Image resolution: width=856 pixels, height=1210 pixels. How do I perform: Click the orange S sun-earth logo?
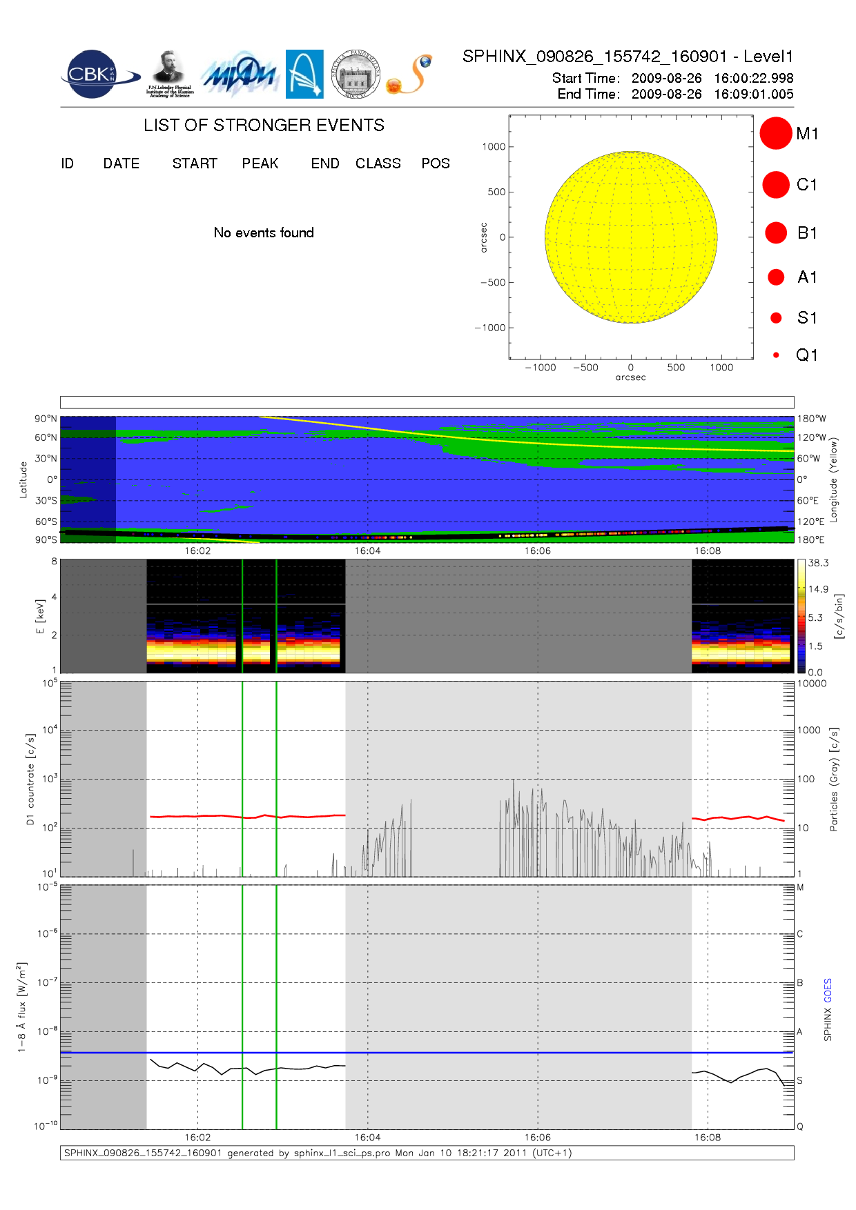coord(411,75)
